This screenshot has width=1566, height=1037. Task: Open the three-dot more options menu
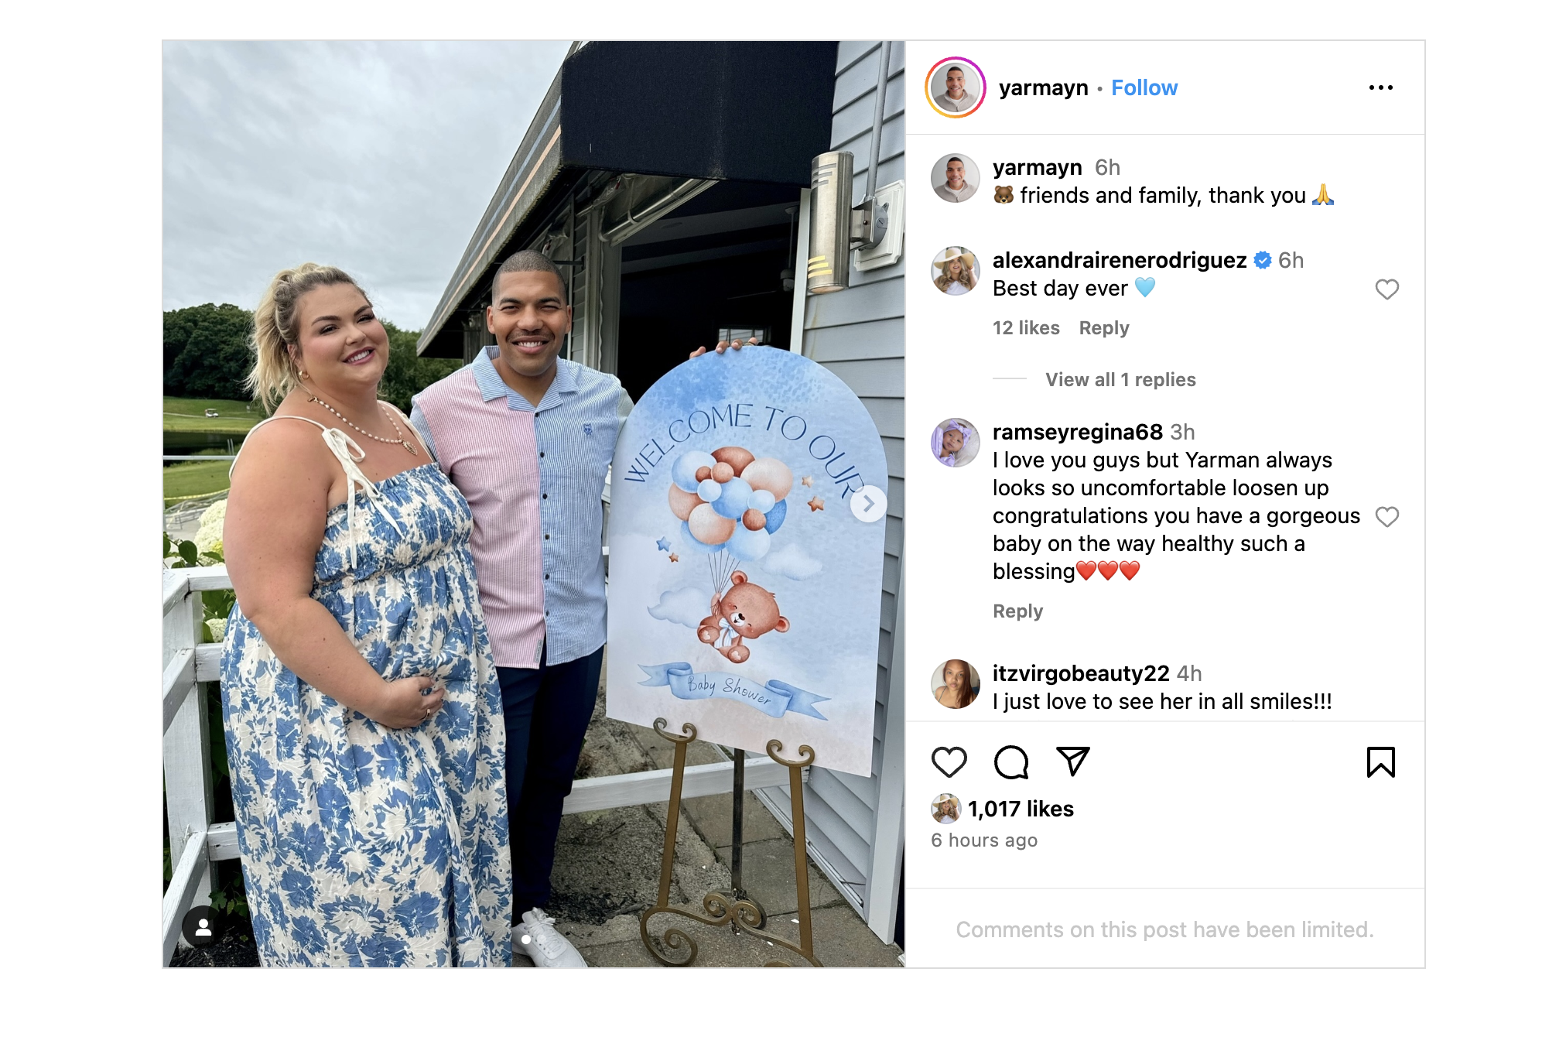pyautogui.click(x=1380, y=87)
